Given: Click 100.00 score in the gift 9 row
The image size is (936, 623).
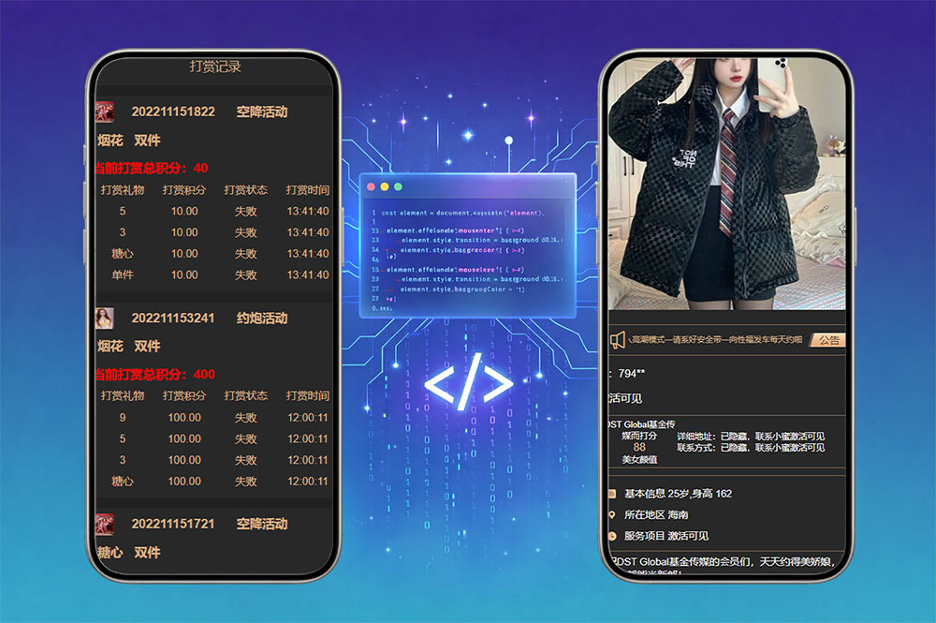Looking at the screenshot, I should (184, 418).
